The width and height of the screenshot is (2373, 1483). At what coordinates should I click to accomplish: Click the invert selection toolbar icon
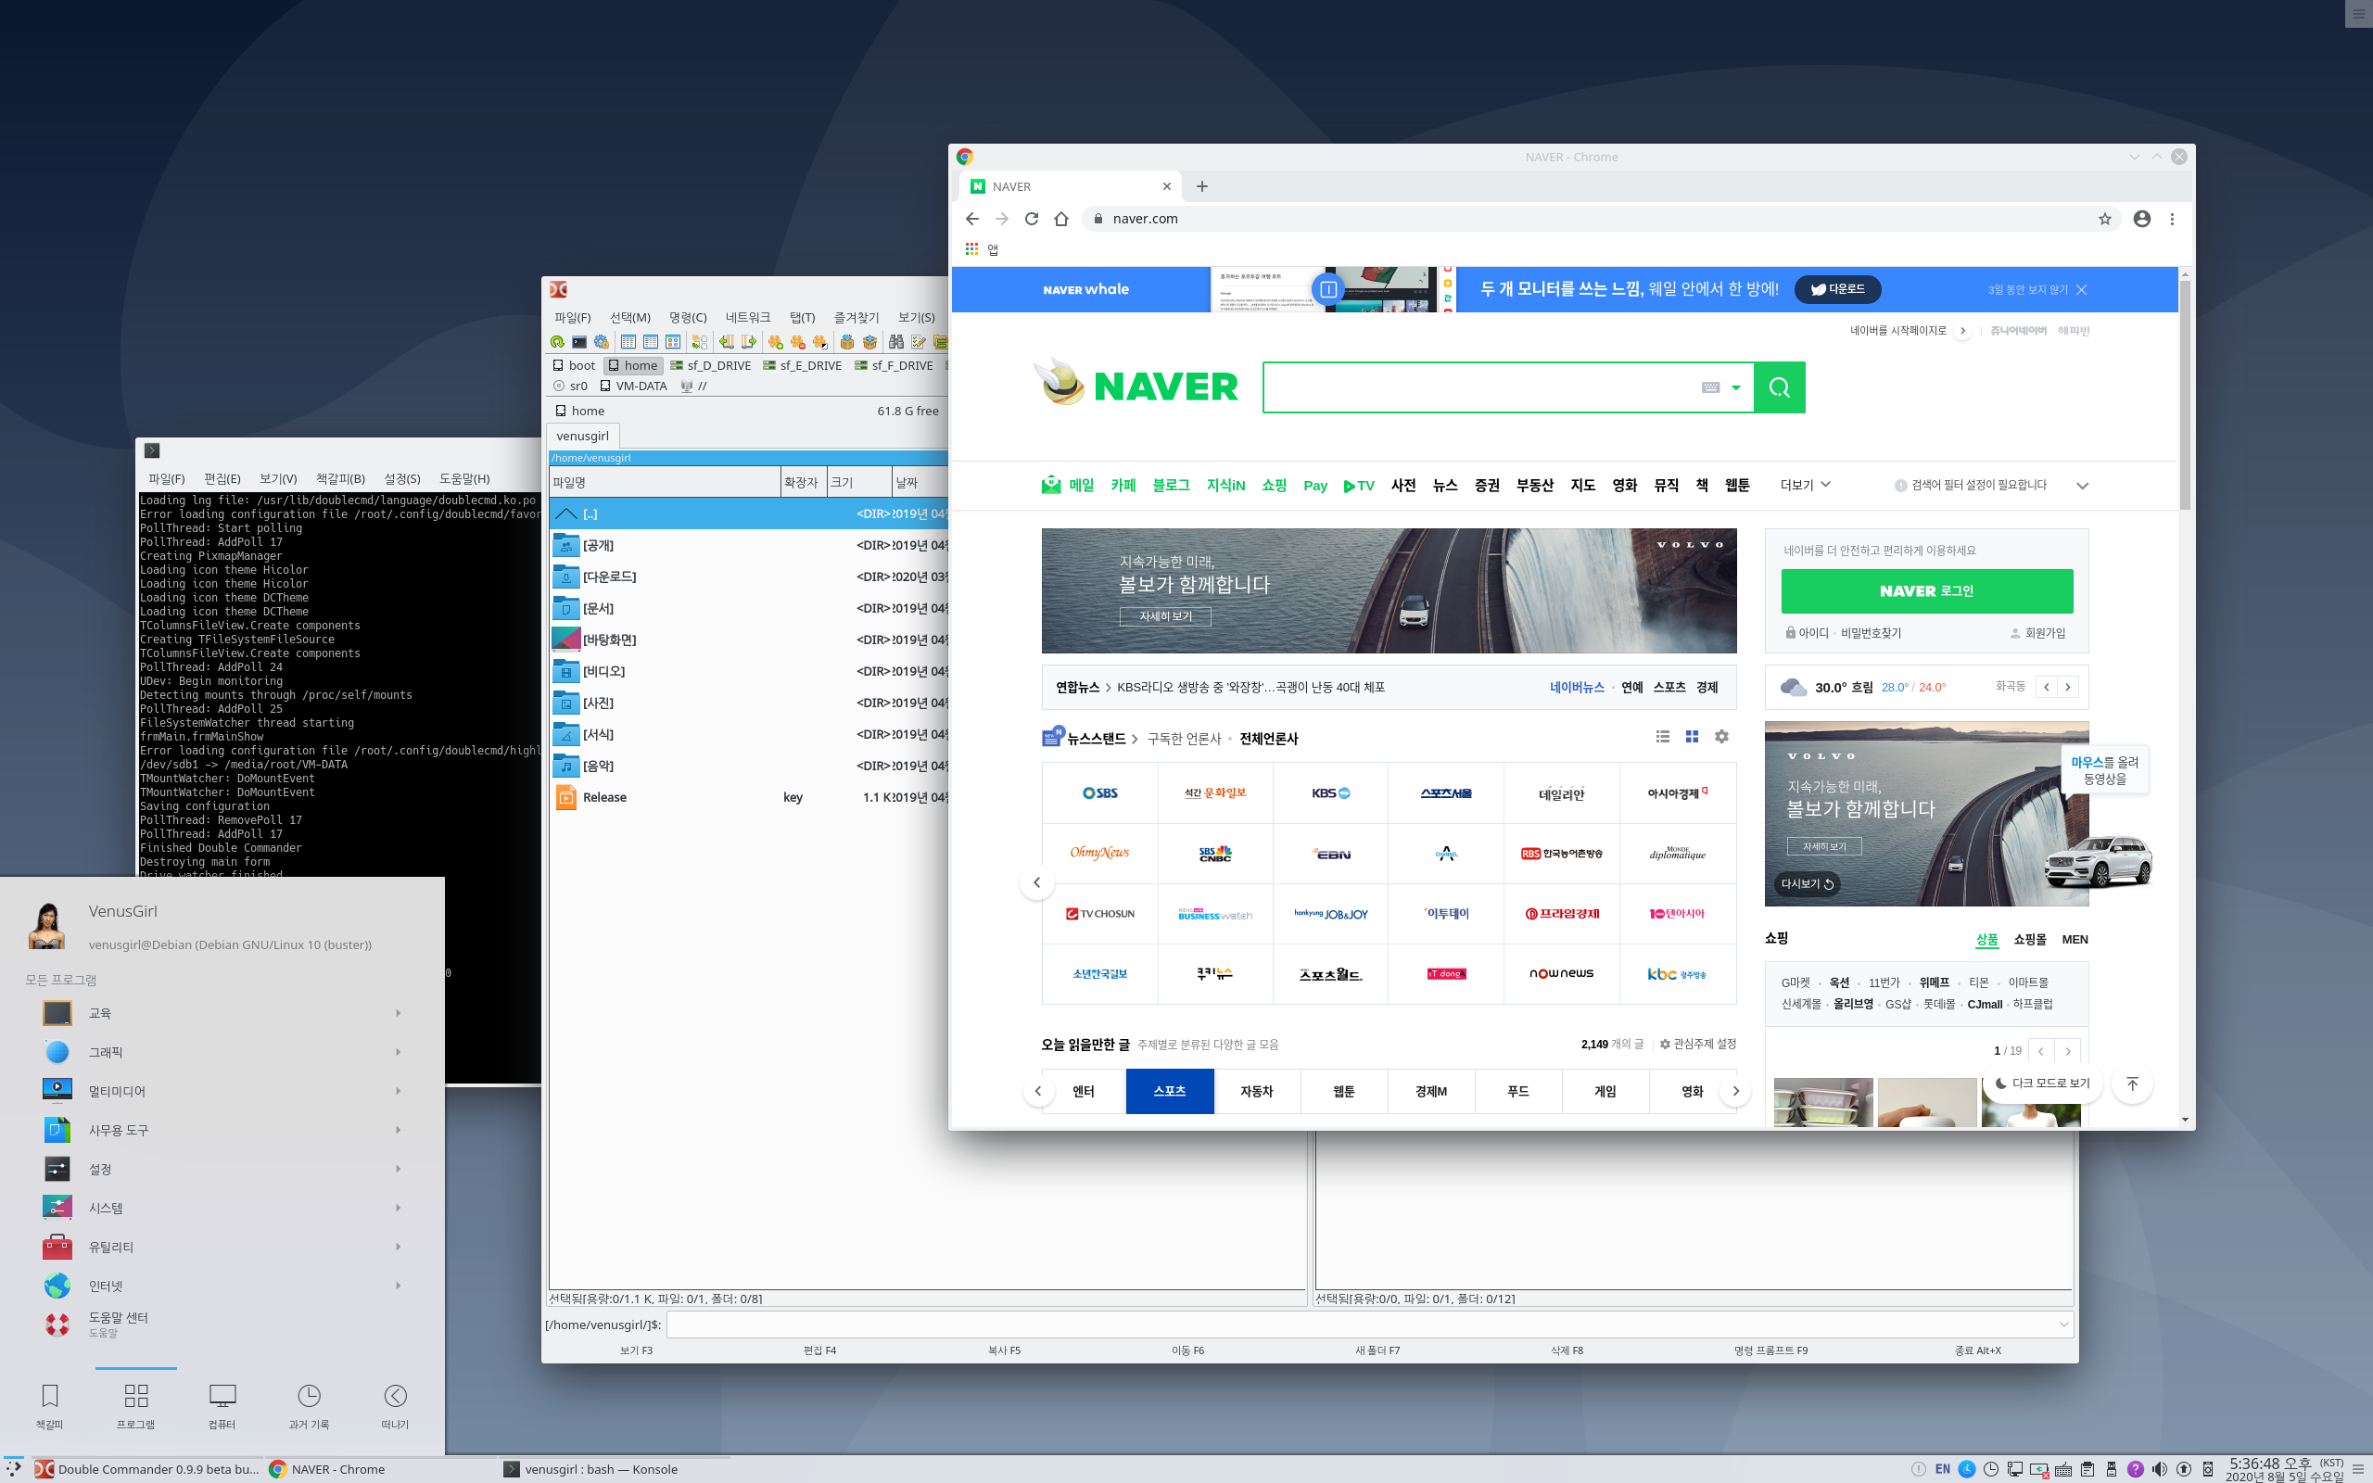click(x=819, y=342)
